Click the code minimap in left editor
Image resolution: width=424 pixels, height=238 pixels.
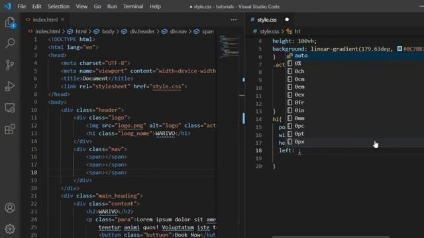(x=229, y=46)
